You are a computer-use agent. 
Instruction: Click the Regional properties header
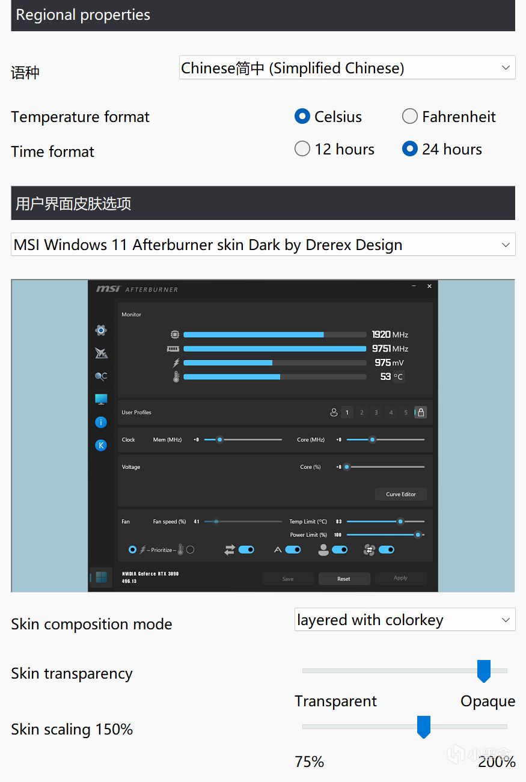[x=263, y=15]
